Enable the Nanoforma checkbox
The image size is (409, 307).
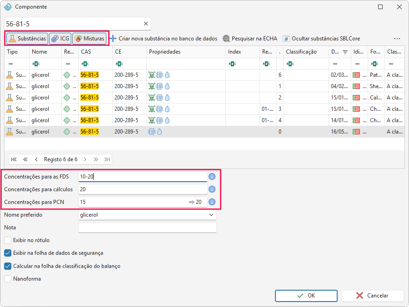pos(8,279)
